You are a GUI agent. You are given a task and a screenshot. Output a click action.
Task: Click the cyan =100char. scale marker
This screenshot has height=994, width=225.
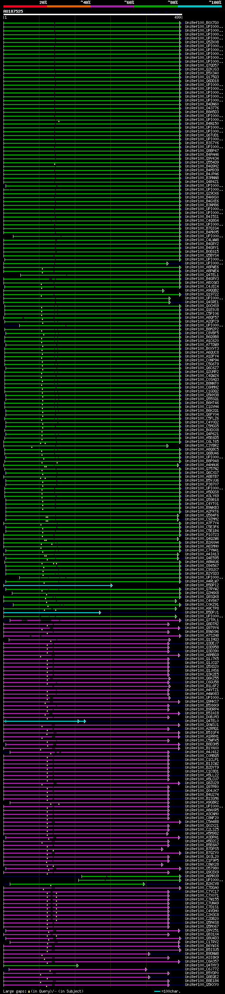(157, 991)
